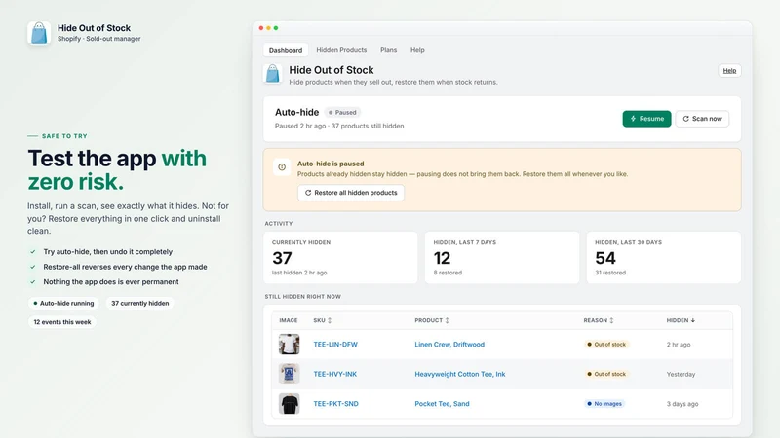Open the Dashboard tab

(286, 50)
